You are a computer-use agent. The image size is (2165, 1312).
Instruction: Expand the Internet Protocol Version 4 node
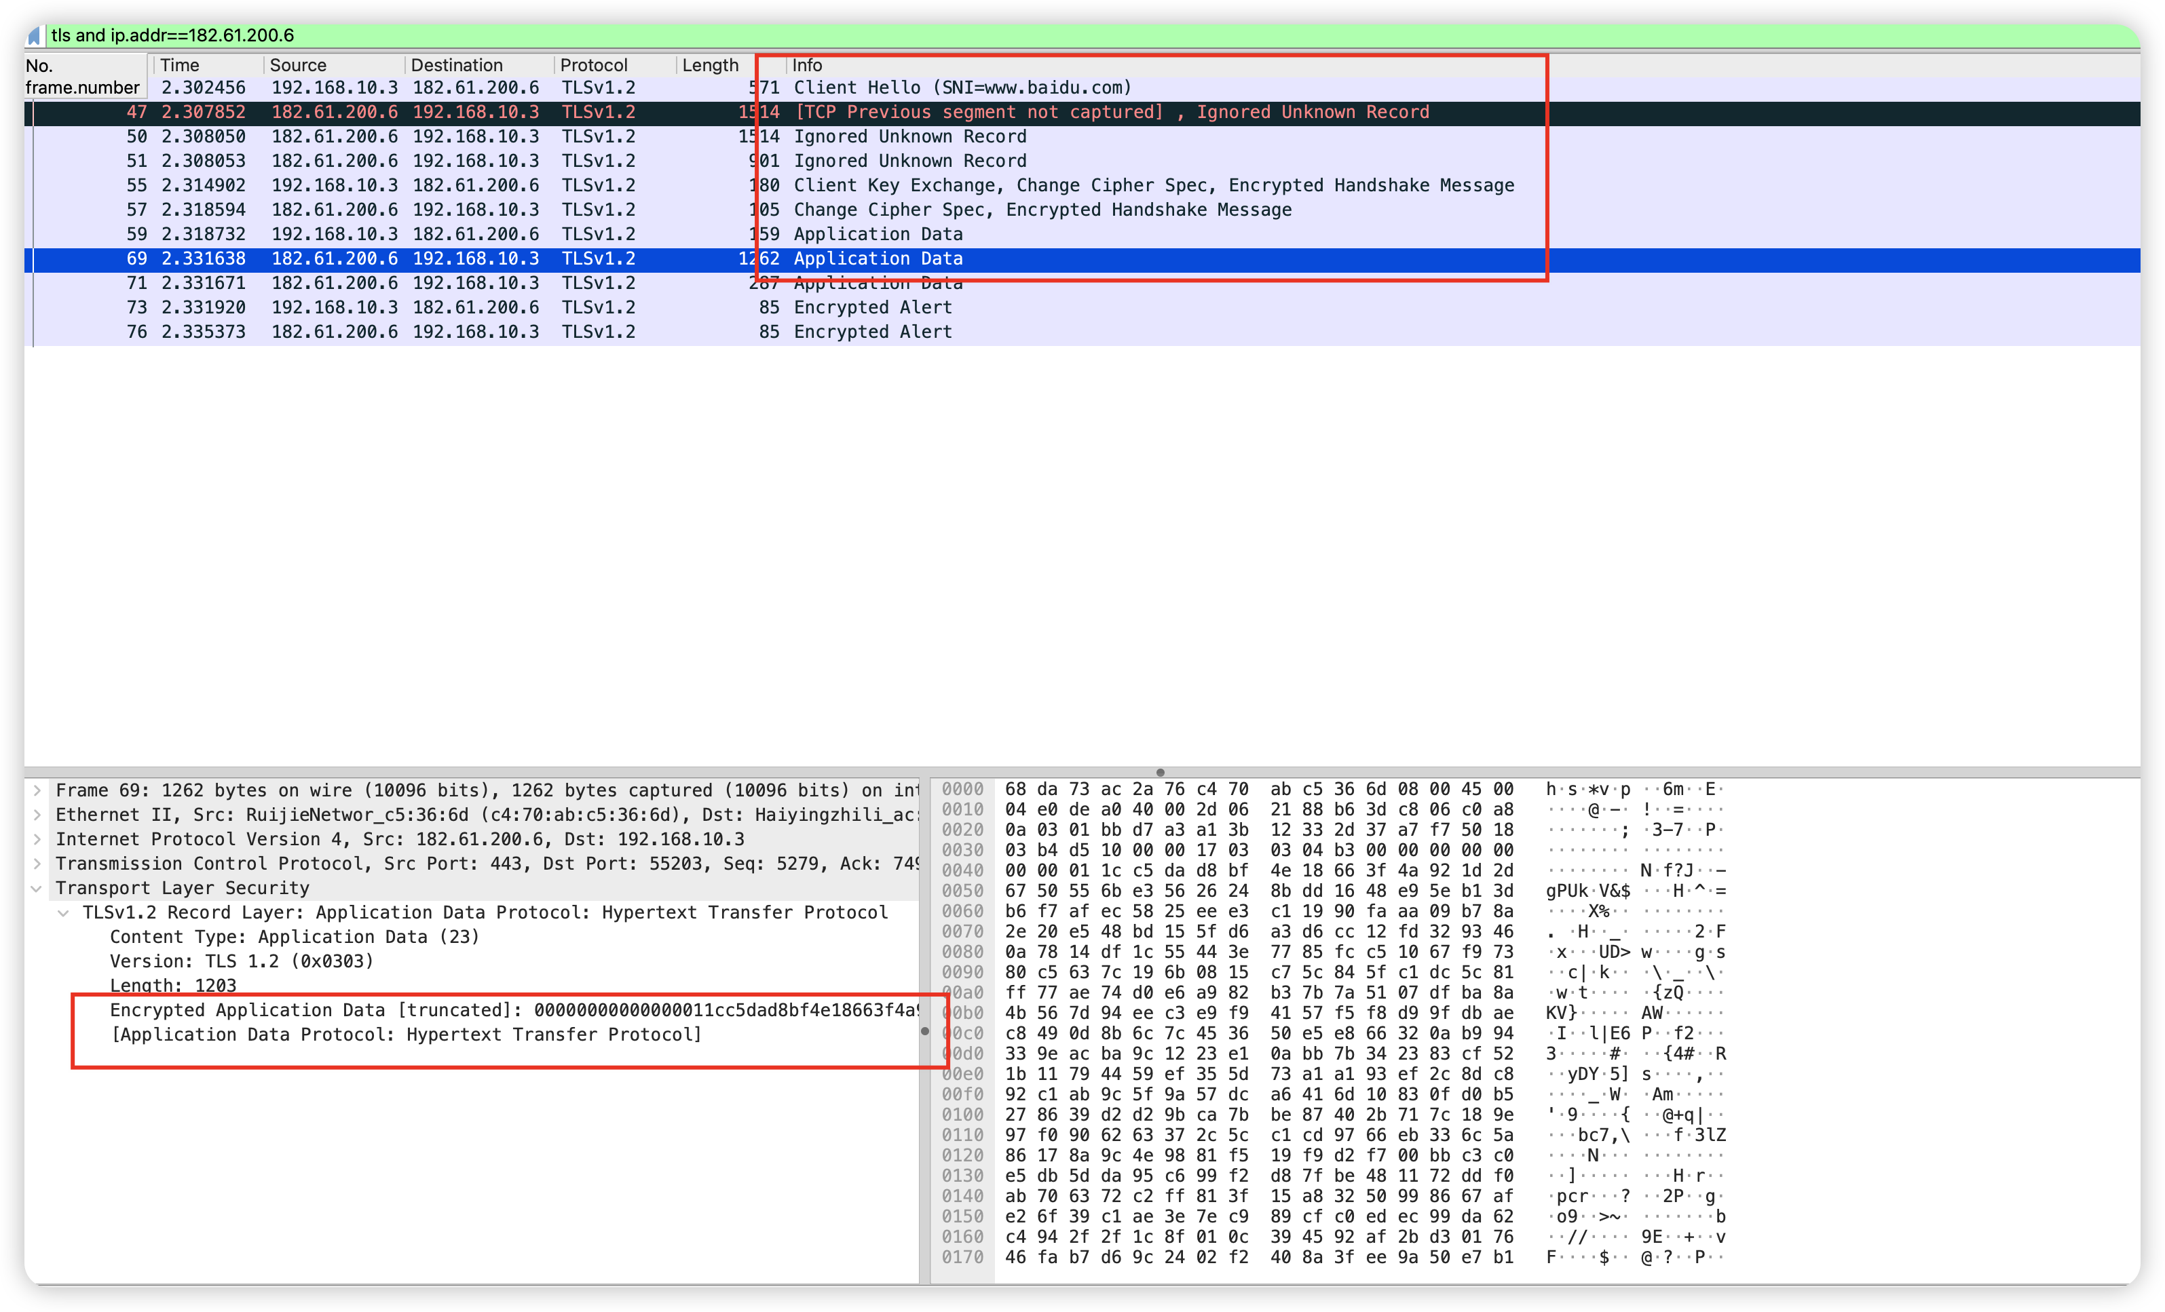tap(37, 840)
